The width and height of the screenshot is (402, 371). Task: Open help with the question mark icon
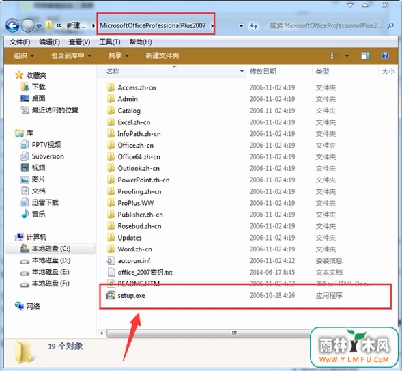tap(385, 55)
